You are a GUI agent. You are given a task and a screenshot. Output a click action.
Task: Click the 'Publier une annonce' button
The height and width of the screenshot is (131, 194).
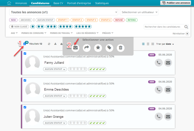[x=175, y=3]
